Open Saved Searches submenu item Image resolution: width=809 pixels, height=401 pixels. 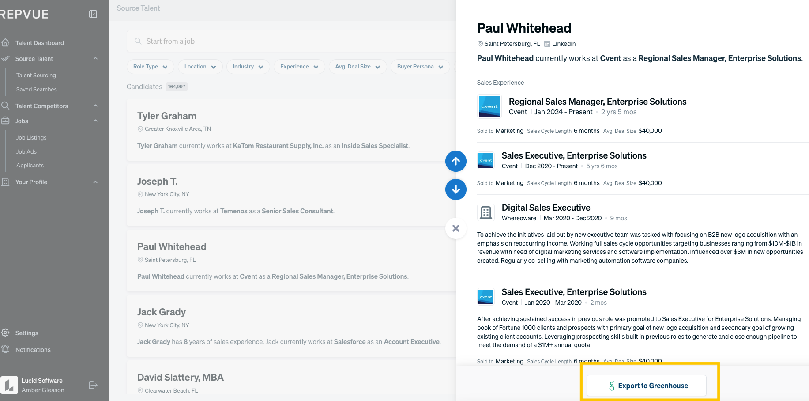tap(37, 90)
